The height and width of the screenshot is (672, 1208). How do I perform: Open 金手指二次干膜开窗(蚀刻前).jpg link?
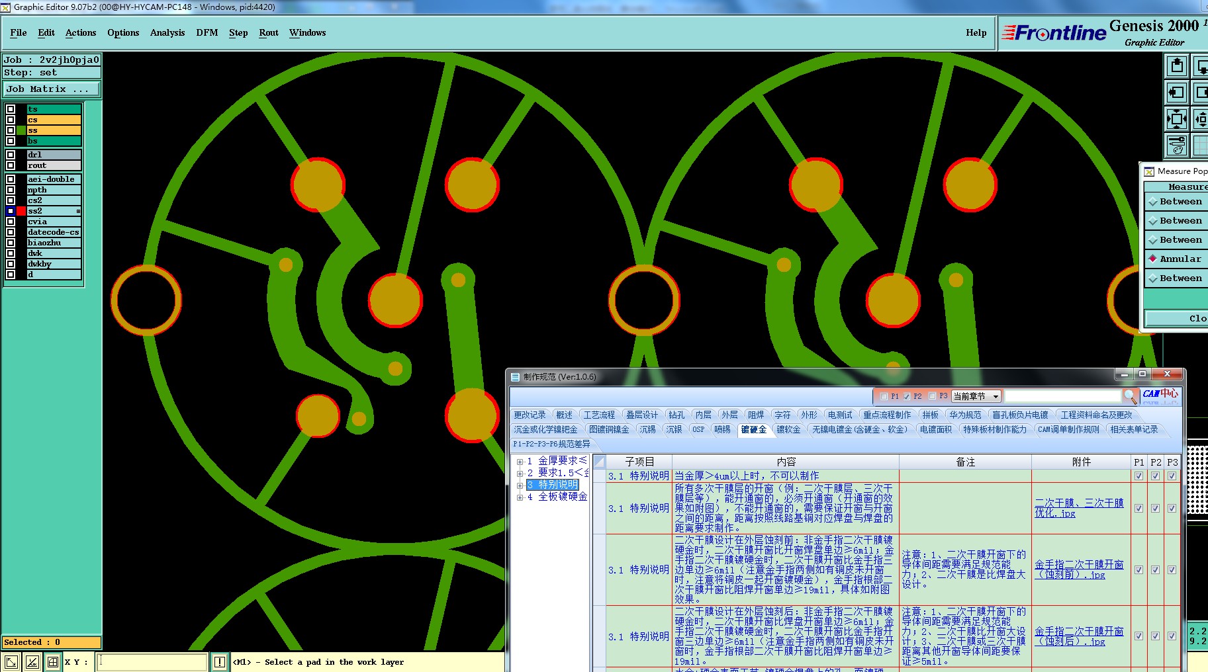pos(1079,569)
